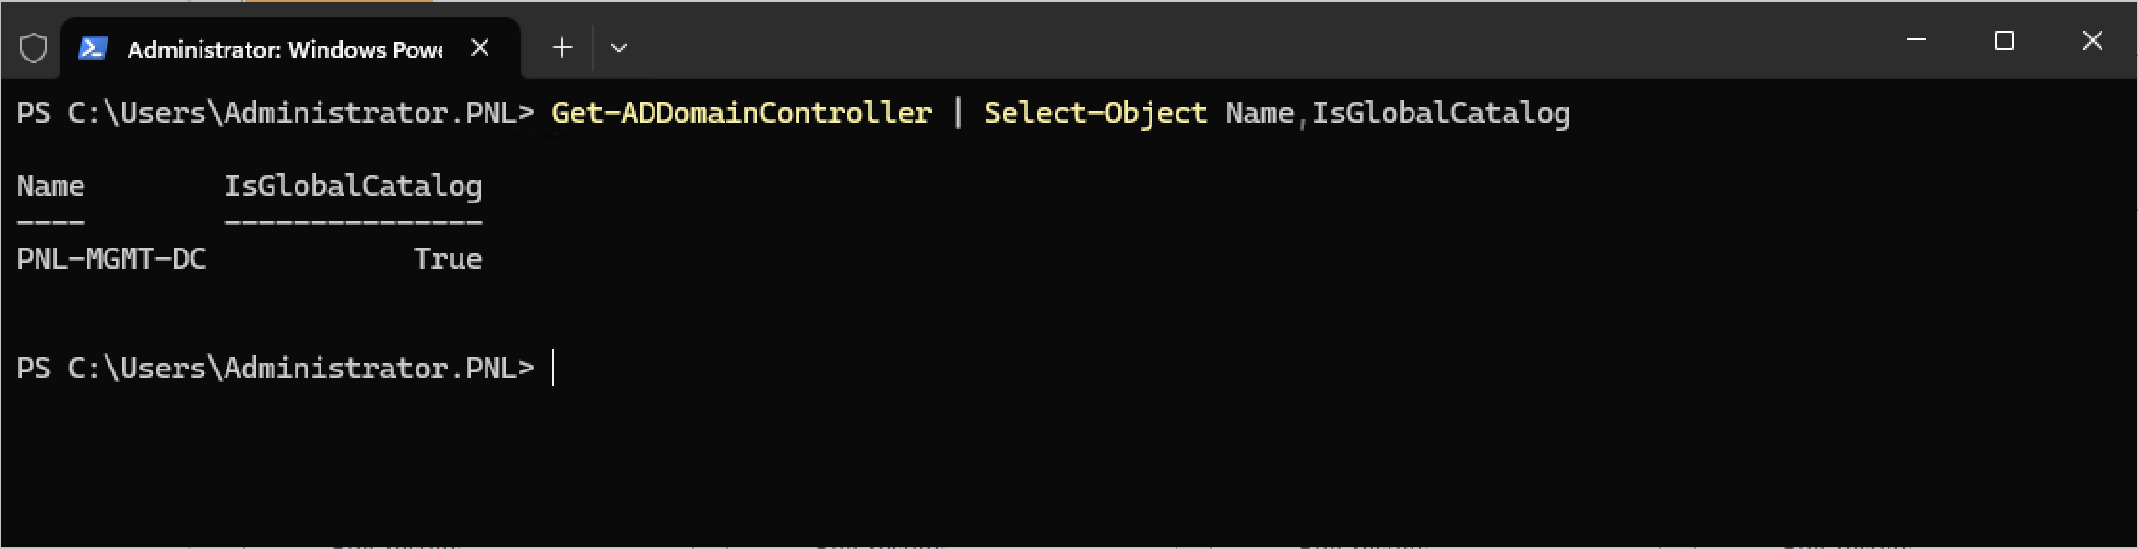Click the administrator shield icon
Image resolution: width=2138 pixels, height=549 pixels.
coord(34,48)
